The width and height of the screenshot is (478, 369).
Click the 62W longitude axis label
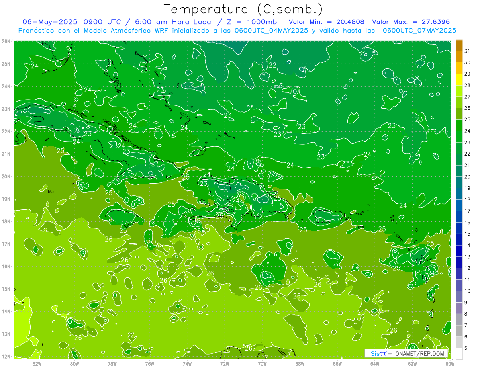(412, 364)
